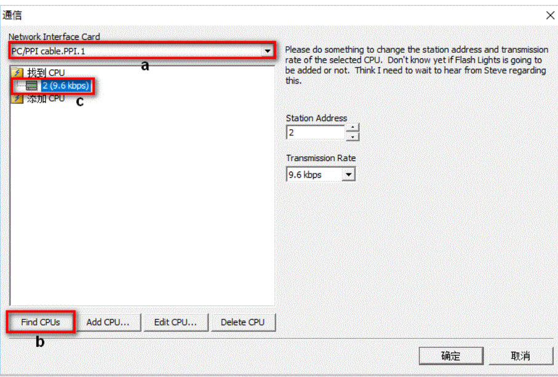
Task: Click the 9.6 kbps transmission rate field
Action: pos(314,175)
